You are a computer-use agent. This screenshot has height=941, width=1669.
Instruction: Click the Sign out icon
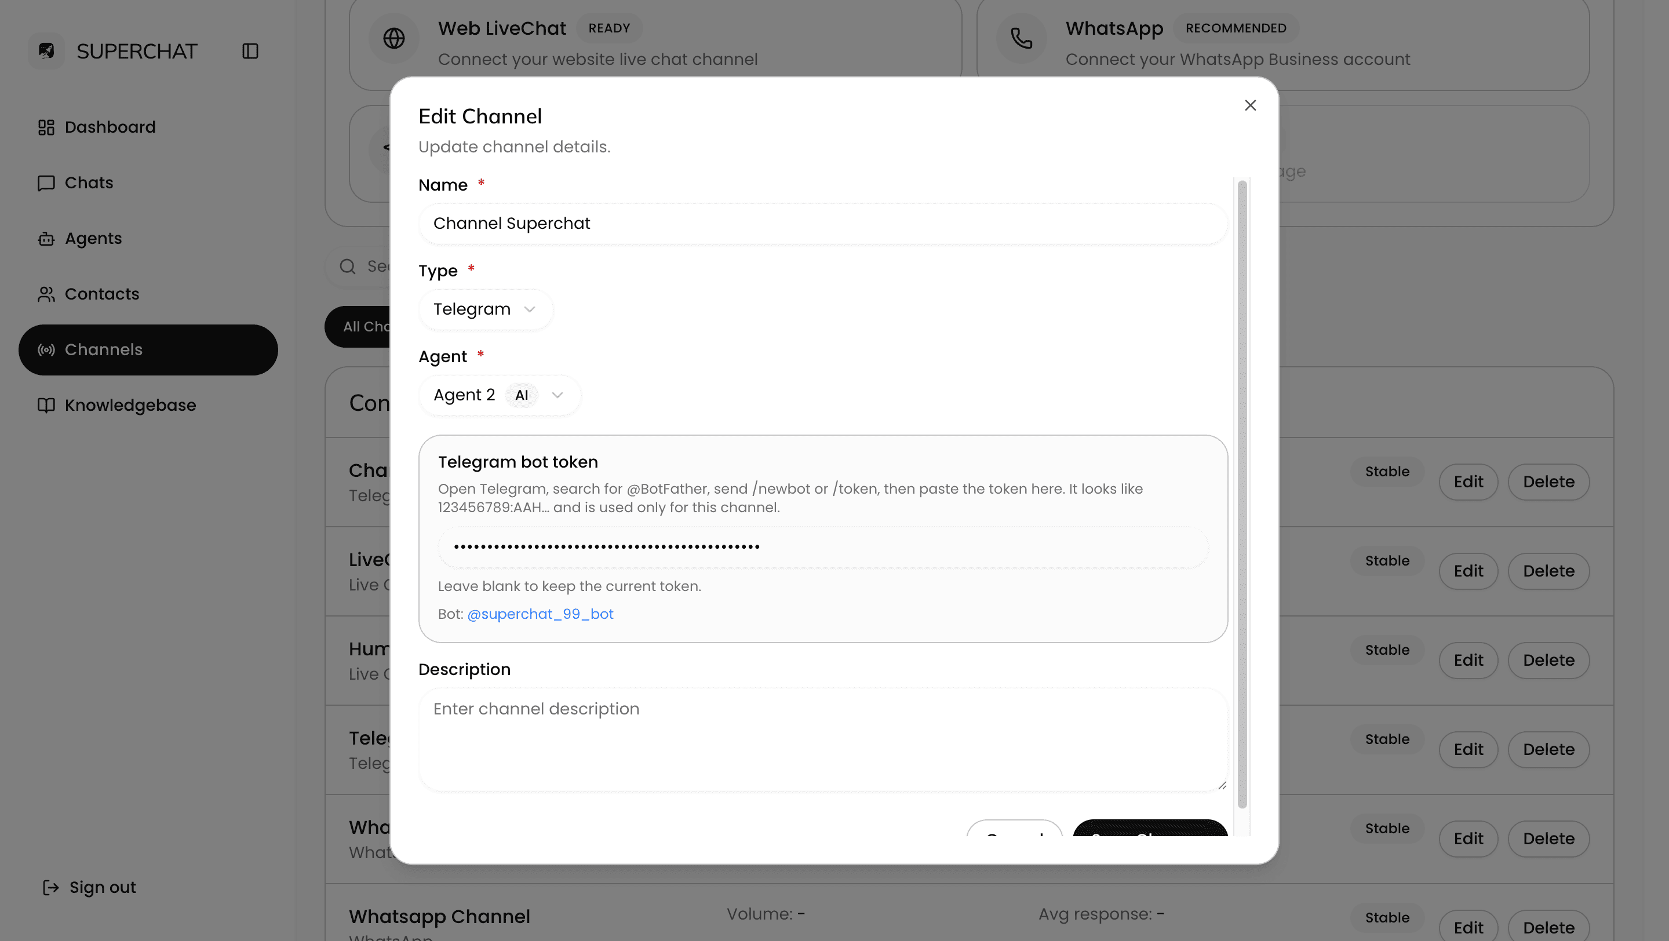50,887
